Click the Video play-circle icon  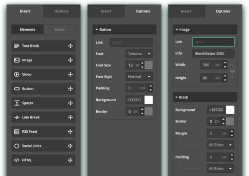(x=17, y=75)
